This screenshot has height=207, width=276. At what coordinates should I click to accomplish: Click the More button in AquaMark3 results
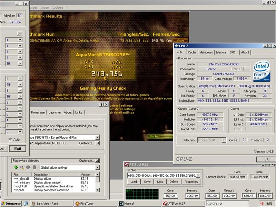point(180,40)
